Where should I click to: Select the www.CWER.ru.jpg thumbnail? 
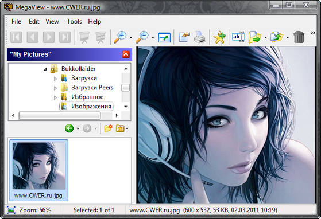pyautogui.click(x=38, y=170)
